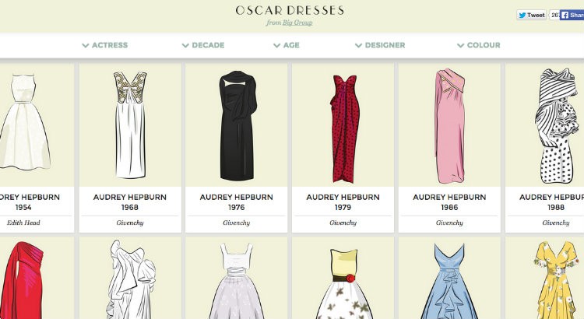
Task: Select the pink 1986 Givenchy dress
Action: tap(449, 126)
